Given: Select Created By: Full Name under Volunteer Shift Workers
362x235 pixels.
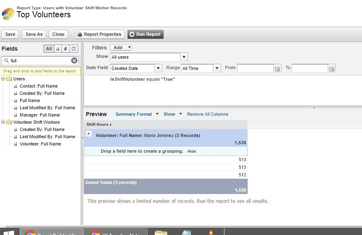Looking at the screenshot, I should point(42,129).
